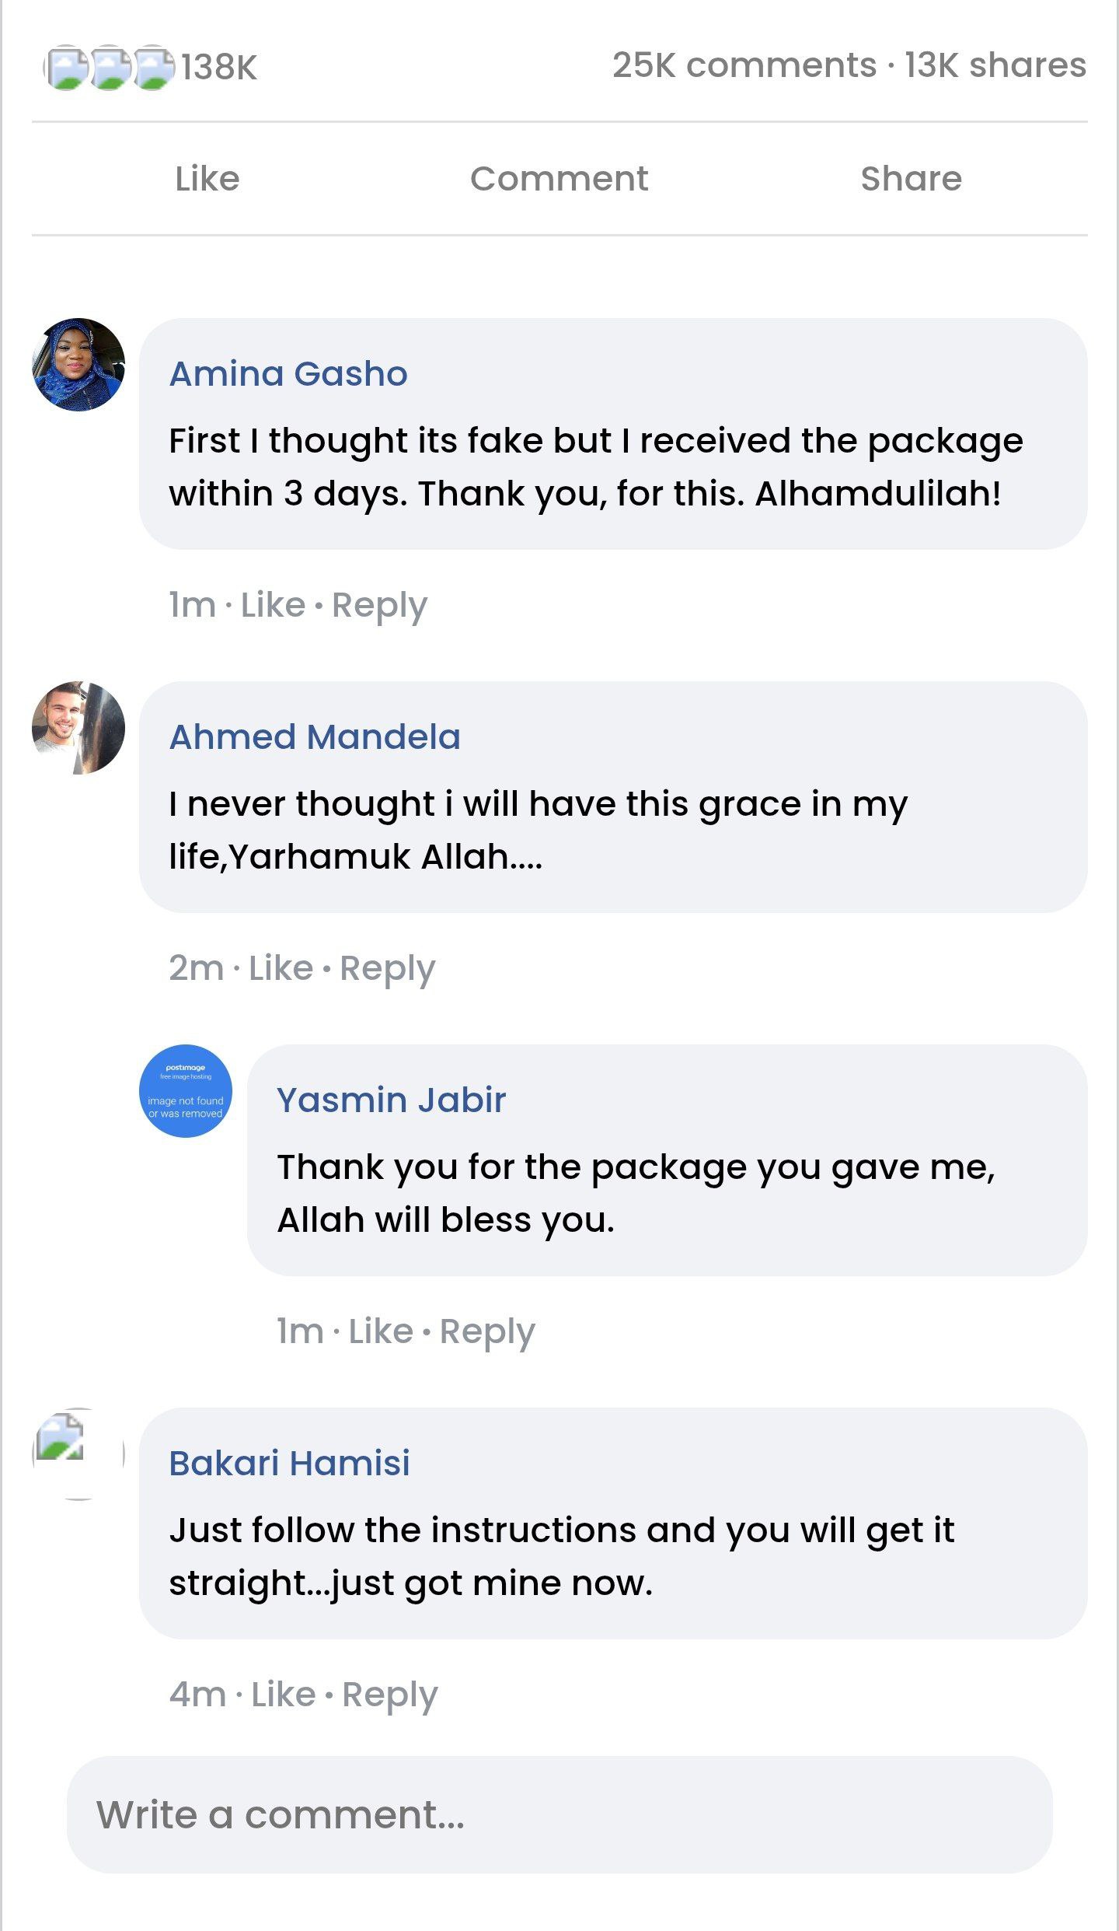
Task: Click the Write a comment field
Action: click(559, 1814)
